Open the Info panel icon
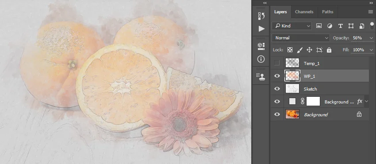 (261, 59)
